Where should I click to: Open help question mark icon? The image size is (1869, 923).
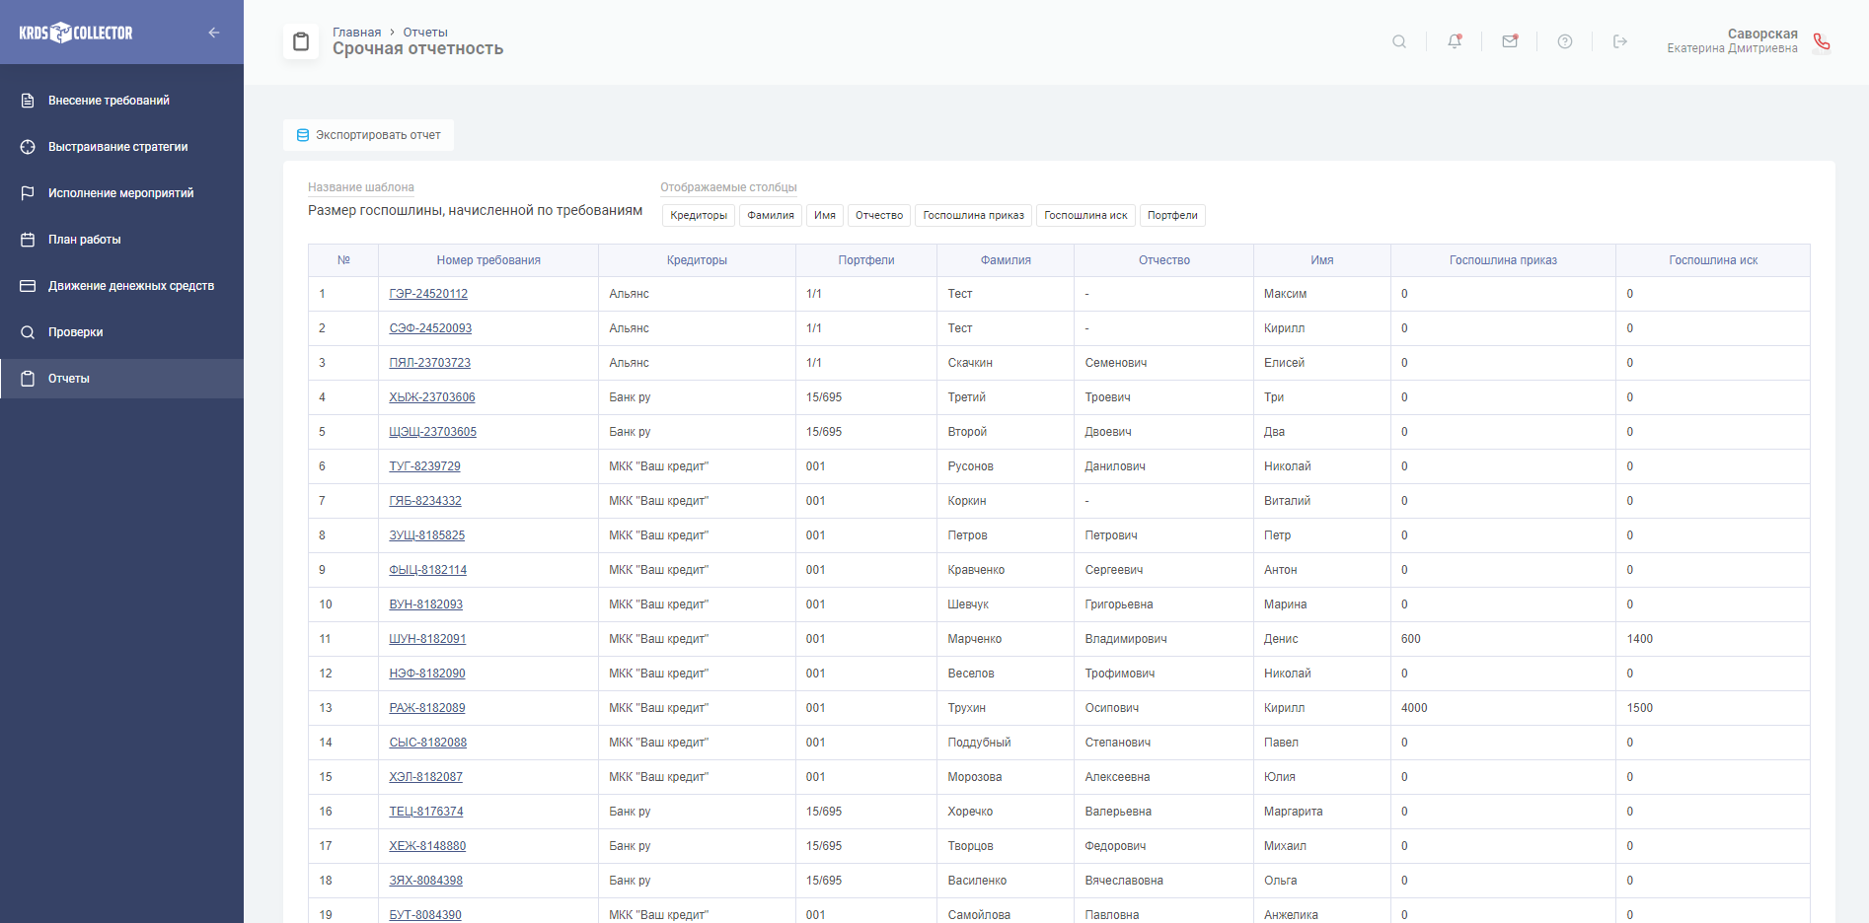[x=1565, y=41]
